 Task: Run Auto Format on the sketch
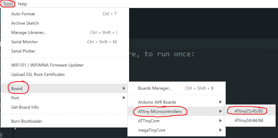pos(23,14)
